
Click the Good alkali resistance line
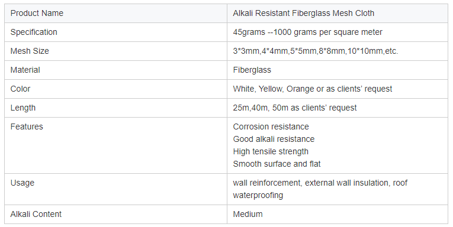[x=274, y=139]
